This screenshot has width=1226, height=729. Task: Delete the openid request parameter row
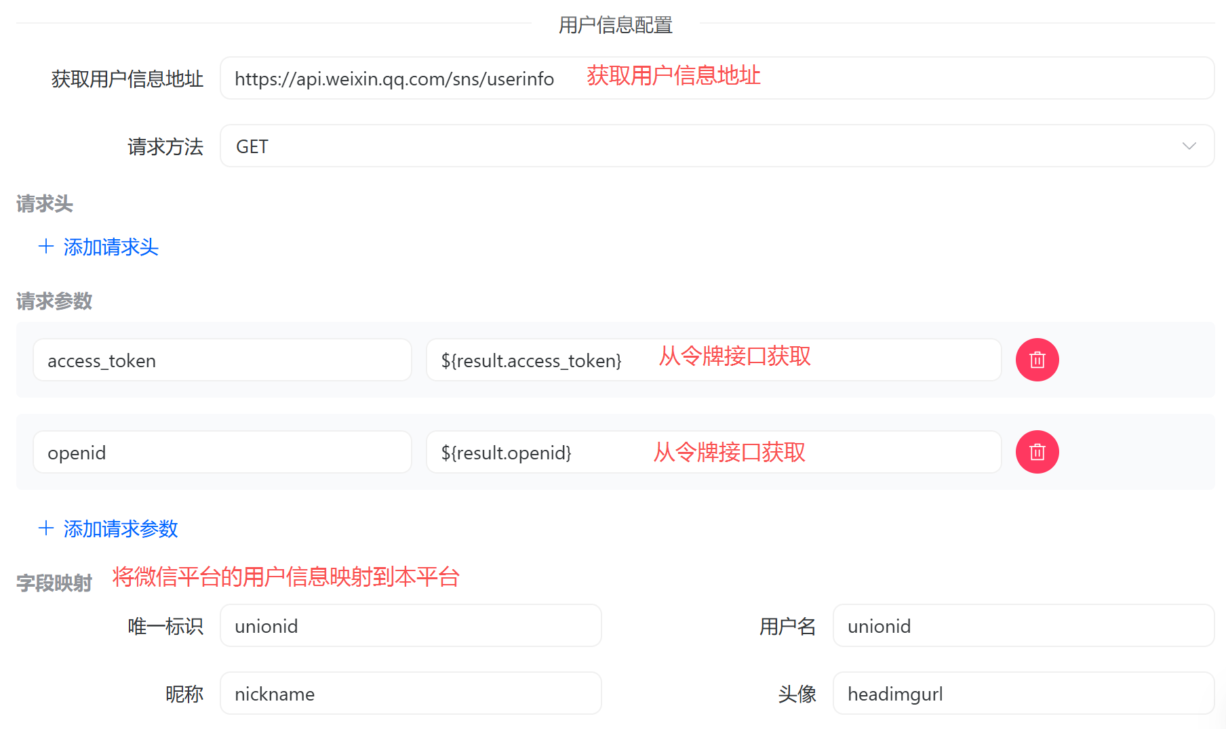(x=1037, y=452)
